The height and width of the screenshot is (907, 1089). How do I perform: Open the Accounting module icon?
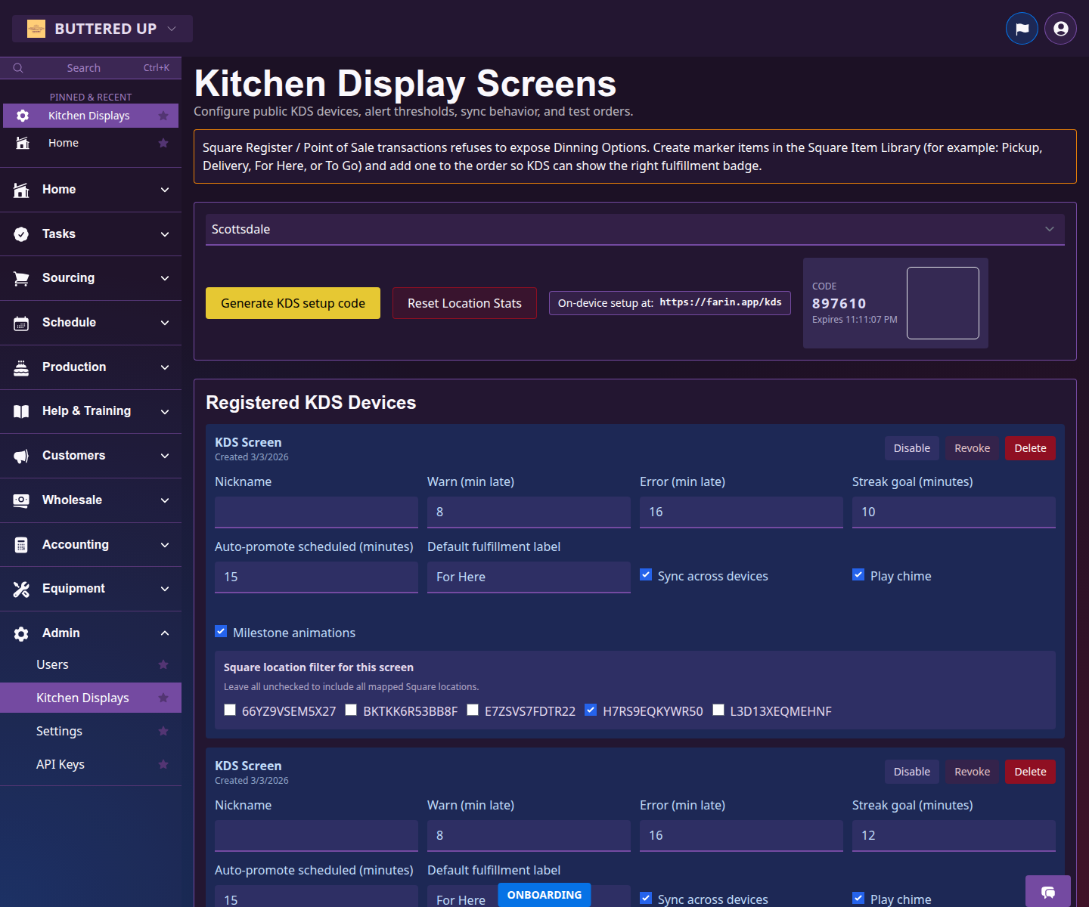[x=22, y=544]
